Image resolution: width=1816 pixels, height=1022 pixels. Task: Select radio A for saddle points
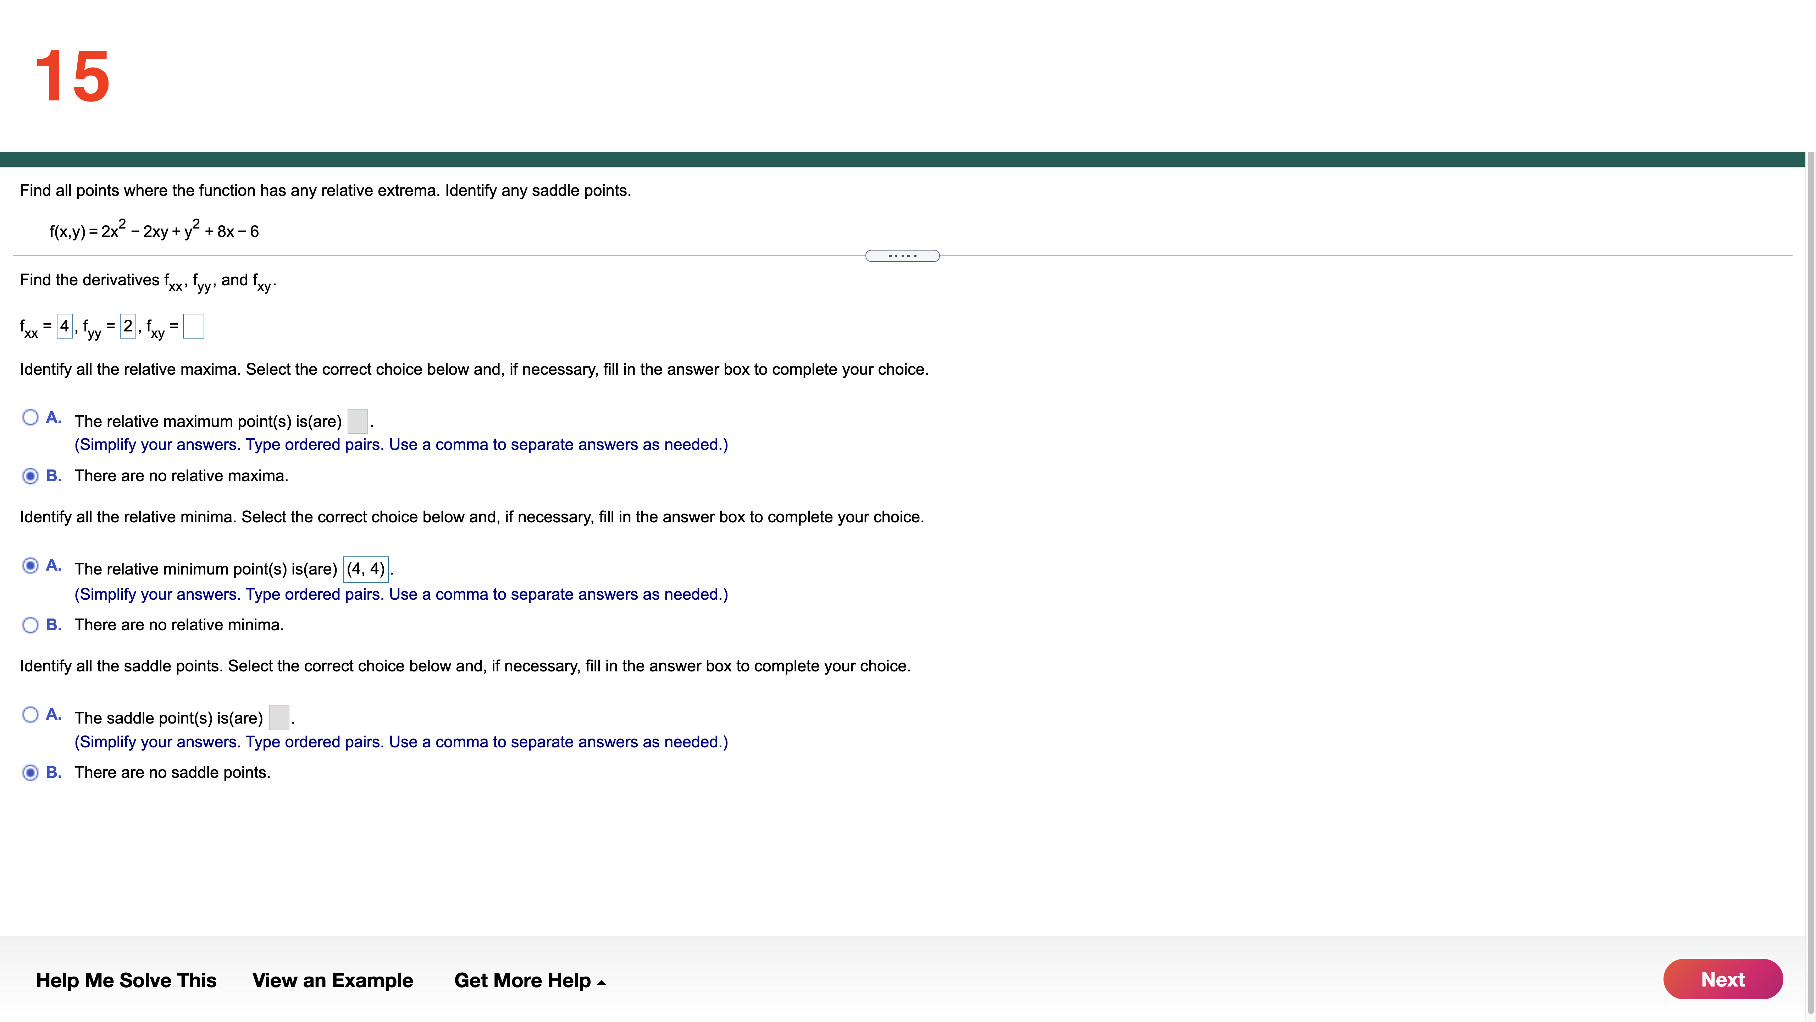tap(31, 714)
